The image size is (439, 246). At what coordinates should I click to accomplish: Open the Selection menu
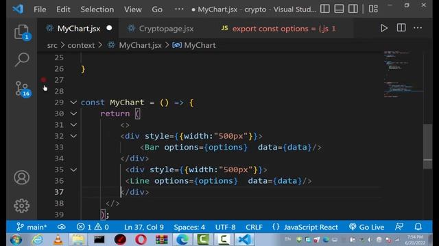point(97,10)
